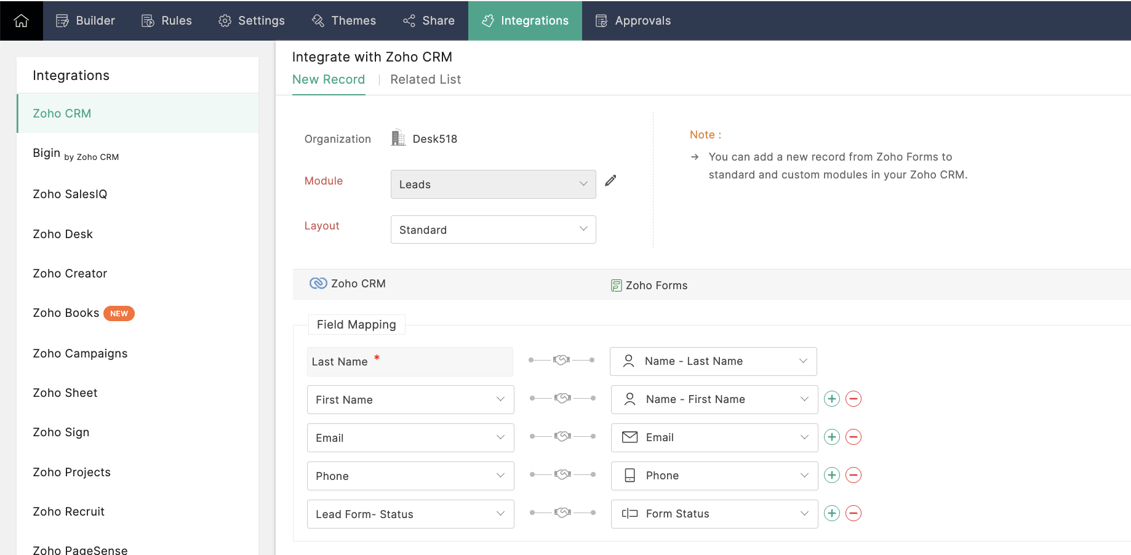The image size is (1131, 555).
Task: Expand the Layout dropdown set to Standard
Action: (x=493, y=230)
